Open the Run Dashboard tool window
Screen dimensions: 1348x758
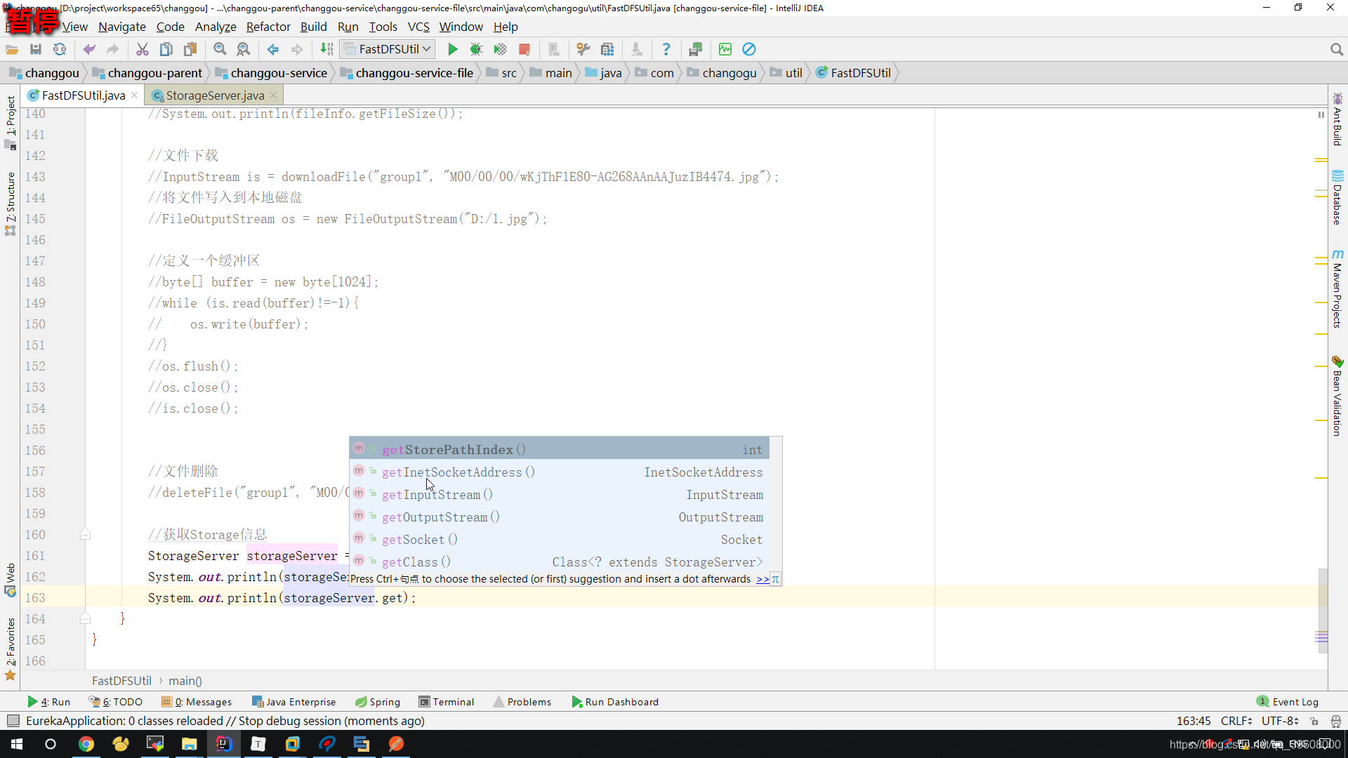[x=615, y=702]
